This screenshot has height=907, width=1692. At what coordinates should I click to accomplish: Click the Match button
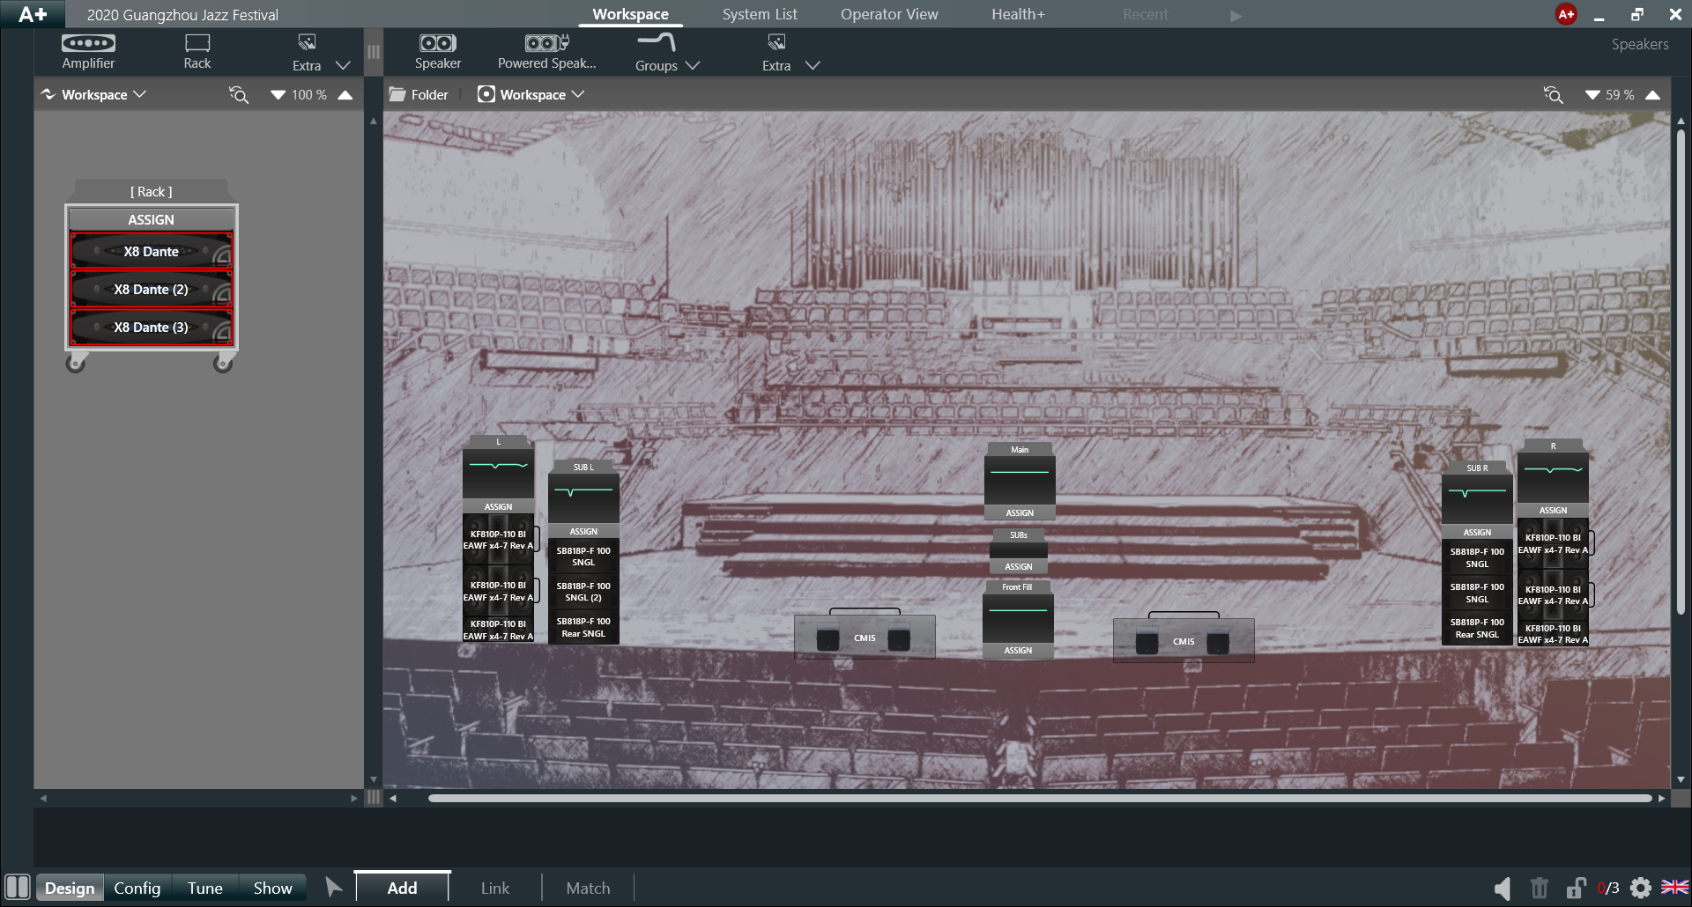tap(588, 888)
